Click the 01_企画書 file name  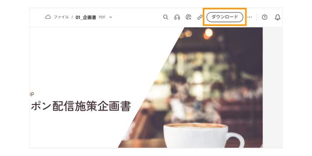tap(86, 17)
